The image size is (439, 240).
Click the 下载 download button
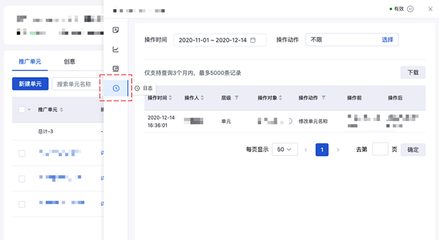413,73
